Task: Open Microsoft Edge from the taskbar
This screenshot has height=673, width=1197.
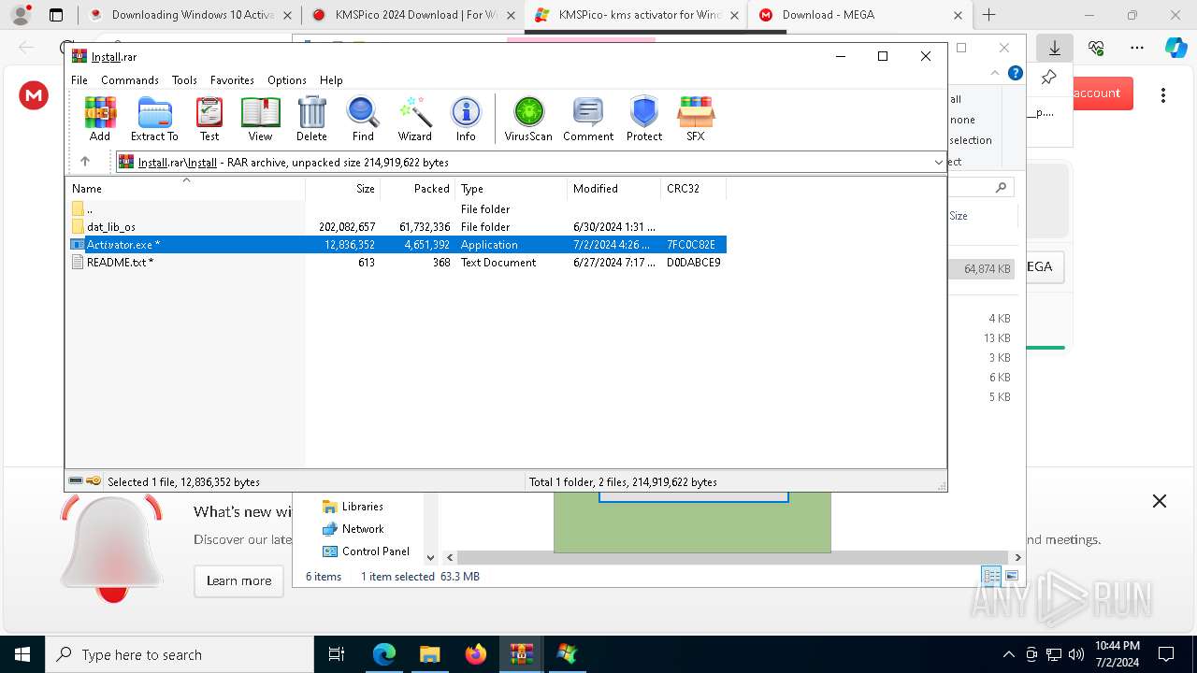Action: coord(384,654)
